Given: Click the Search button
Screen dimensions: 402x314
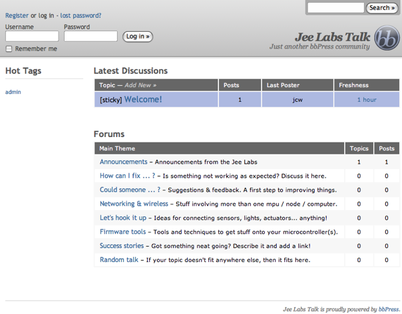Looking at the screenshot, I should click(x=382, y=8).
